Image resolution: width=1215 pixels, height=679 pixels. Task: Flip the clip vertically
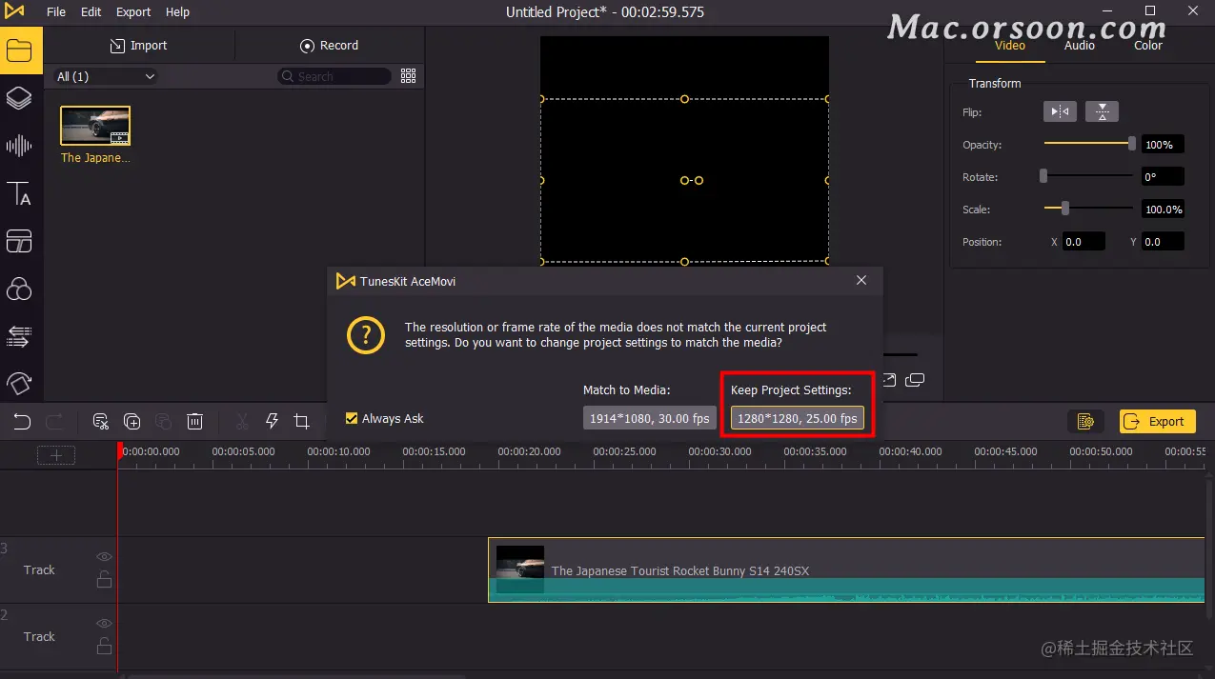[1102, 112]
